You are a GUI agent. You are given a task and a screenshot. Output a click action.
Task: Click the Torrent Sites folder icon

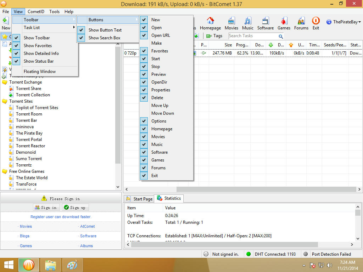[5, 101]
